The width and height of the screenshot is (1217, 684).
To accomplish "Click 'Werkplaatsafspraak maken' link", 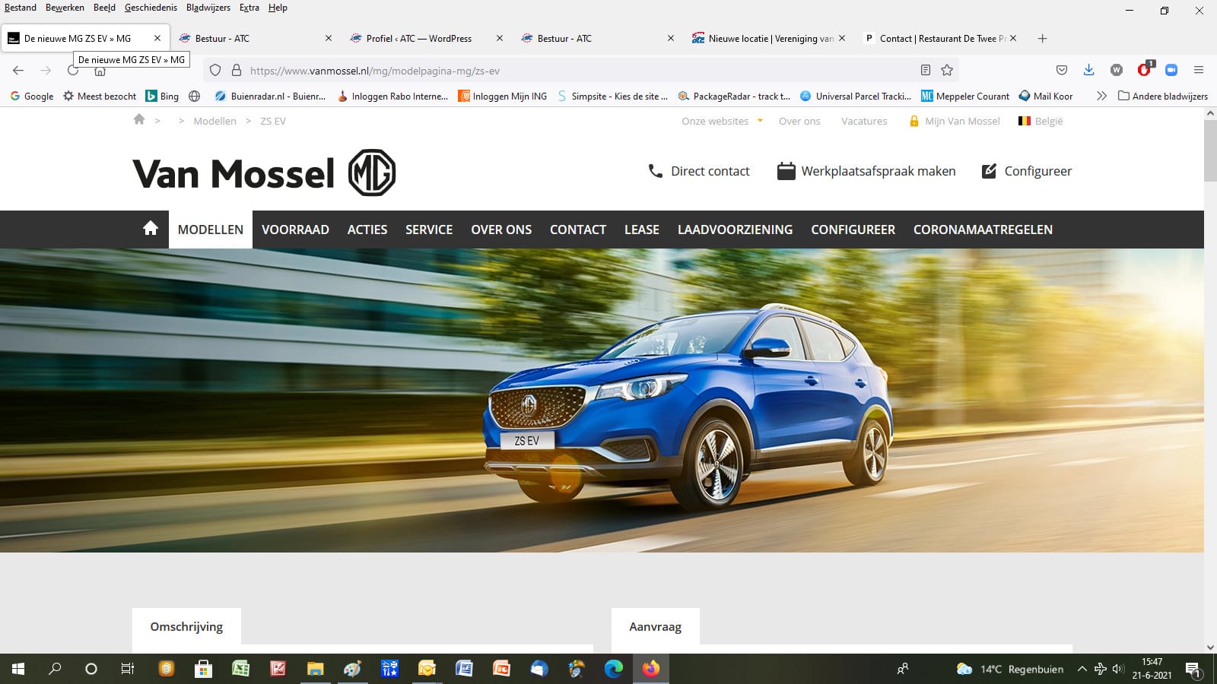I will [866, 171].
